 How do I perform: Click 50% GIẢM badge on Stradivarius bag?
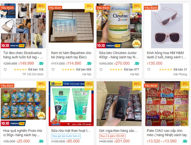pyautogui.click(x=41, y=8)
